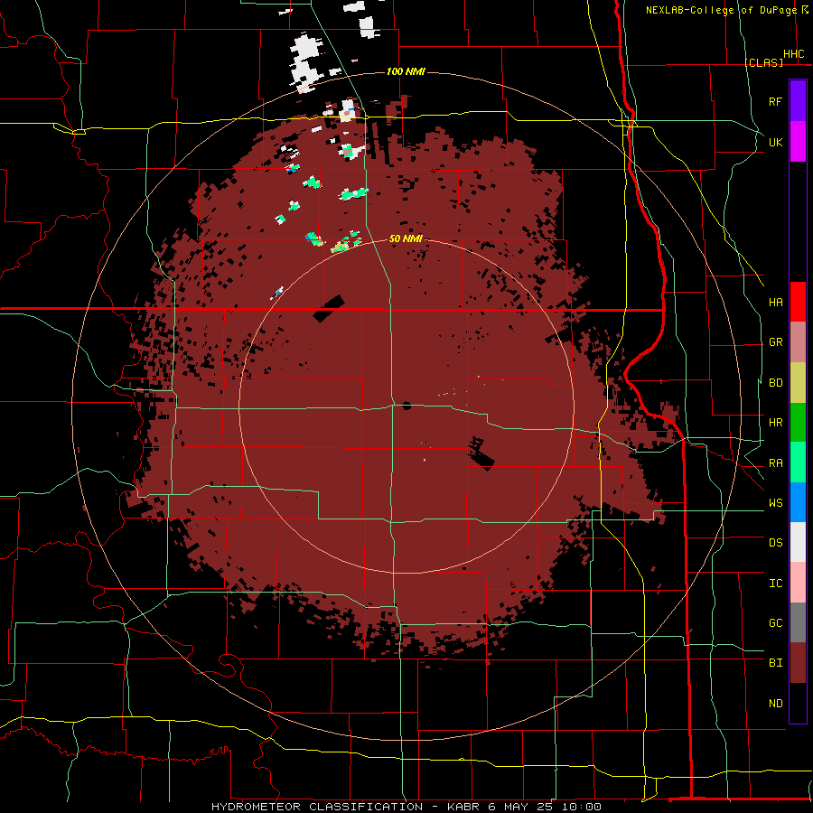
Task: Click the WS blue legend swatch
Action: pyautogui.click(x=798, y=502)
